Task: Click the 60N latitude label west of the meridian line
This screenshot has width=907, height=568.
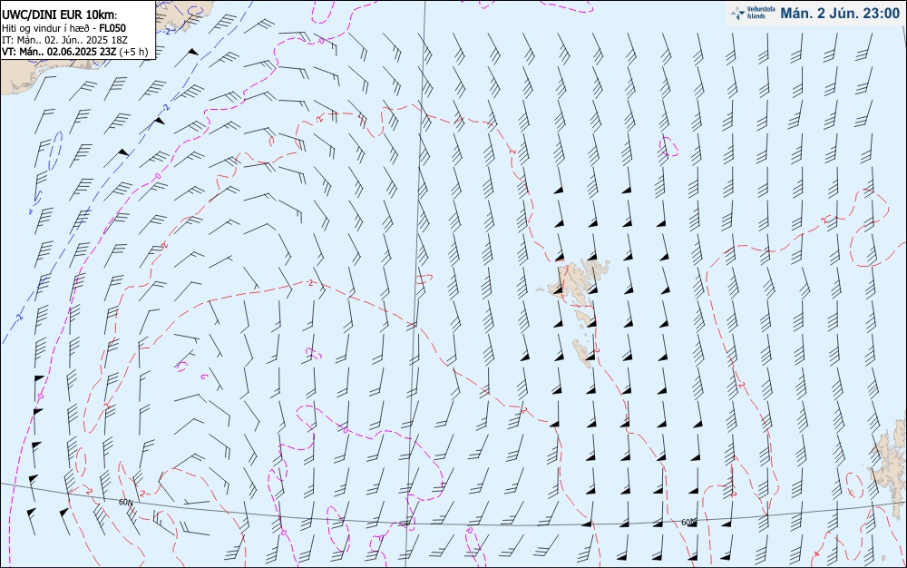Action: click(125, 502)
